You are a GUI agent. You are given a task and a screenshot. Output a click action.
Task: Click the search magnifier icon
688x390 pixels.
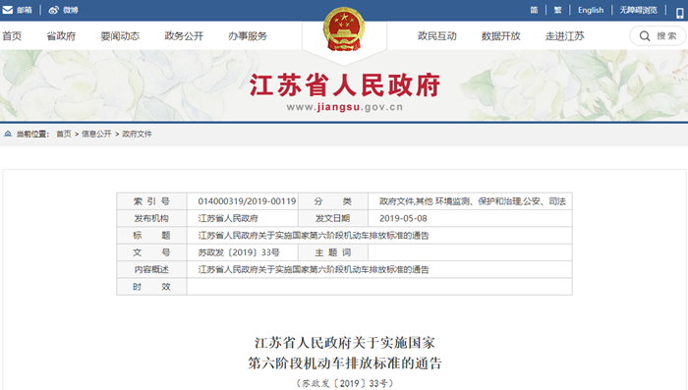point(645,36)
